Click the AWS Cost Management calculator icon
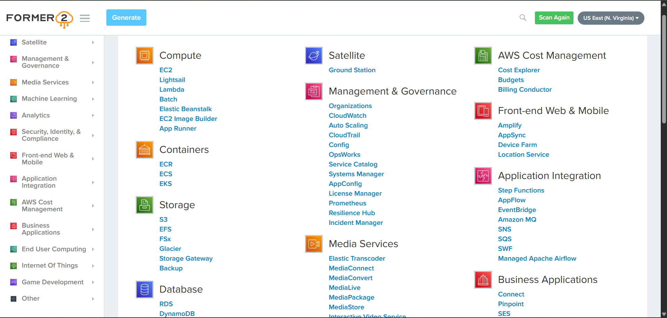The width and height of the screenshot is (667, 318). (x=482, y=55)
